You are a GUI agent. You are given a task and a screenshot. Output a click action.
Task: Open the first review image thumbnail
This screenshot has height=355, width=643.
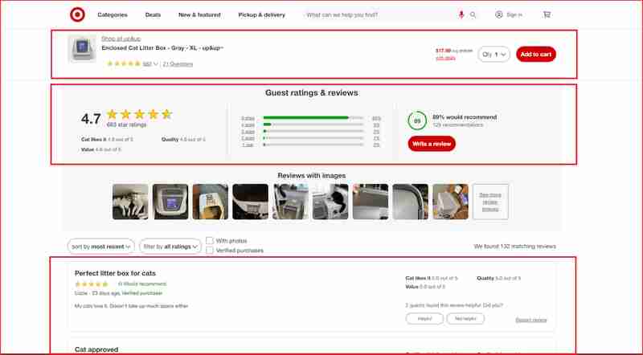point(130,202)
